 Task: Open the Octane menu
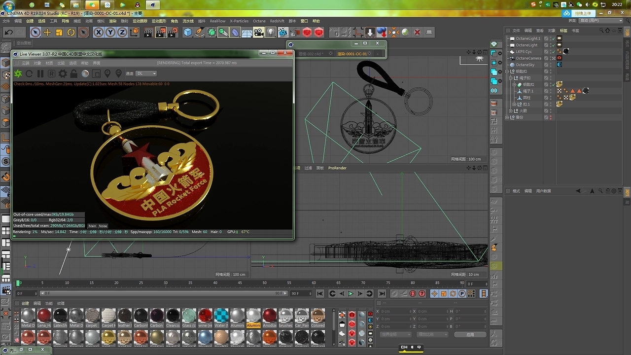tap(259, 21)
